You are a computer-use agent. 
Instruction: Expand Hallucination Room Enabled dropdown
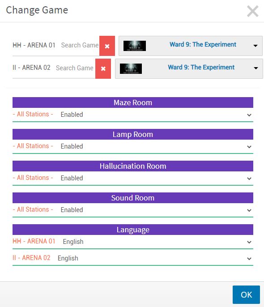(156, 178)
